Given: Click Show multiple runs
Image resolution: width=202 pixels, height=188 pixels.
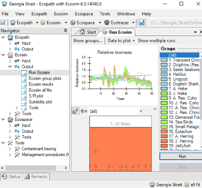Looking at the screenshot, I should click(157, 40).
